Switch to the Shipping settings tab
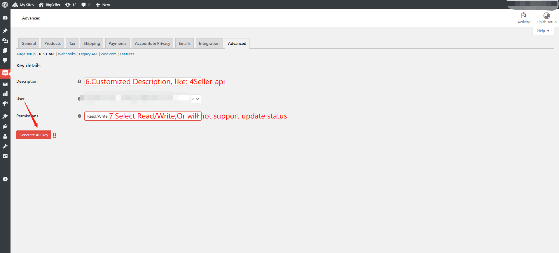Viewport: 559px width, 253px height. [x=92, y=43]
